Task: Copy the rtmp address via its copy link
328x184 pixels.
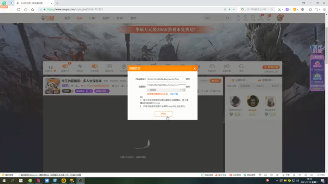Action: [188, 79]
